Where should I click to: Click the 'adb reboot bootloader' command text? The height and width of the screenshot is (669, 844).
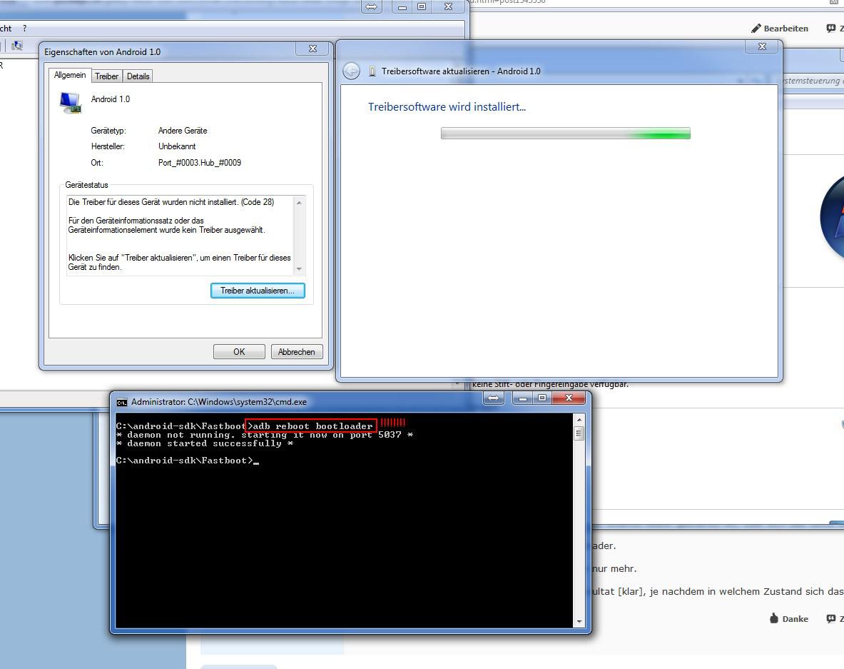coord(312,426)
